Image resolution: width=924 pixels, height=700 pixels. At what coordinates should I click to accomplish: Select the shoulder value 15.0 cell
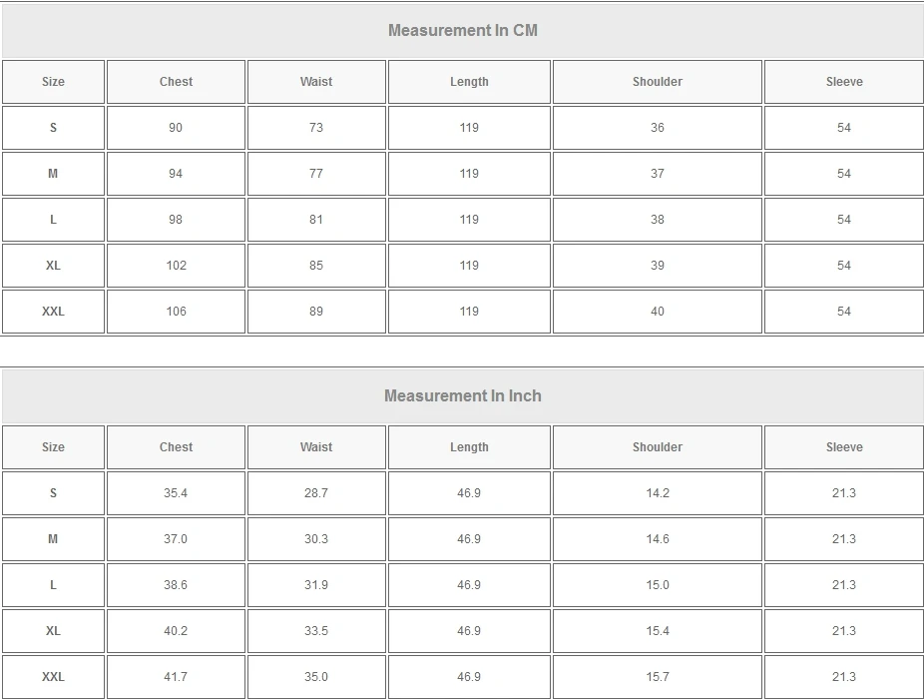click(x=658, y=585)
